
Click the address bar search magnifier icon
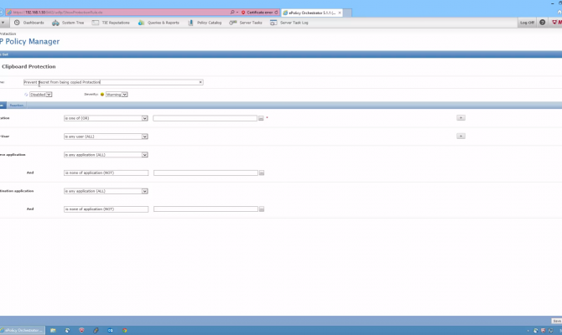(232, 13)
